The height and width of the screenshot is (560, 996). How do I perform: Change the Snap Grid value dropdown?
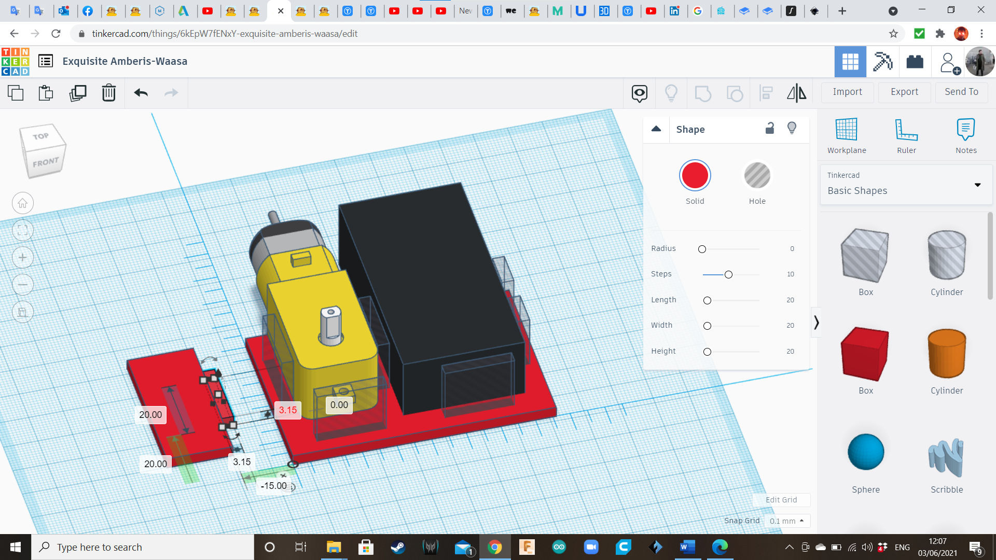[x=786, y=521]
